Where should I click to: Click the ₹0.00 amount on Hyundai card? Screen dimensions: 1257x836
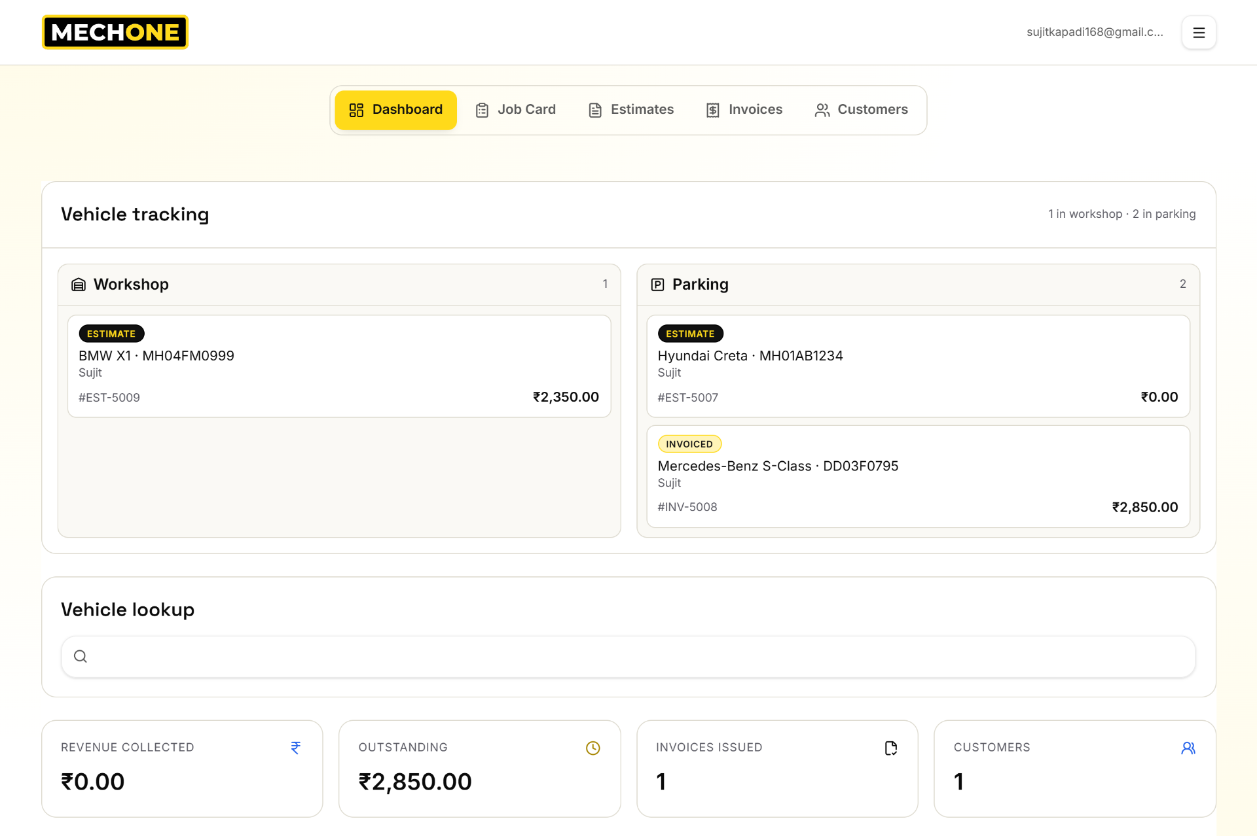1159,397
